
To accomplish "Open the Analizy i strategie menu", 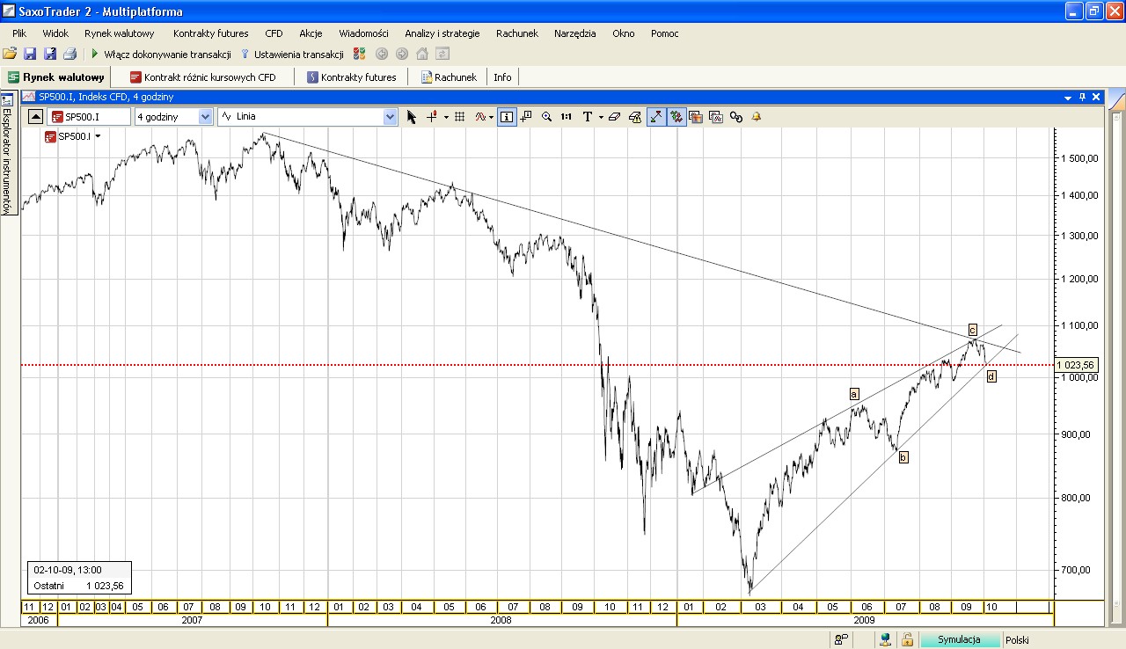I will click(442, 33).
